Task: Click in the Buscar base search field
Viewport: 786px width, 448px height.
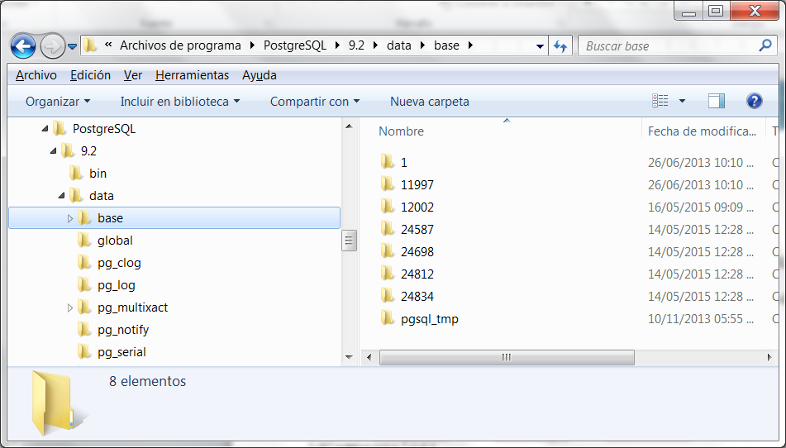Action: pyautogui.click(x=665, y=45)
